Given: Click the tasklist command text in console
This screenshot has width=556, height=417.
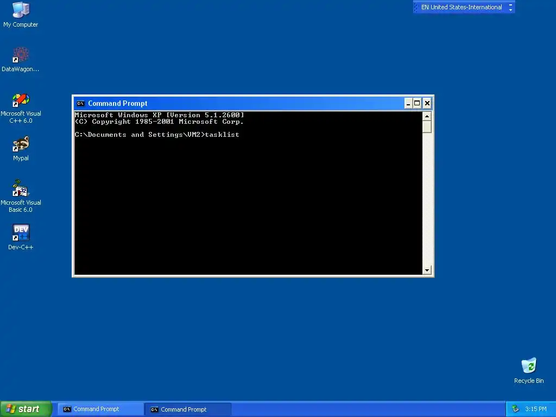Looking at the screenshot, I should 222,135.
